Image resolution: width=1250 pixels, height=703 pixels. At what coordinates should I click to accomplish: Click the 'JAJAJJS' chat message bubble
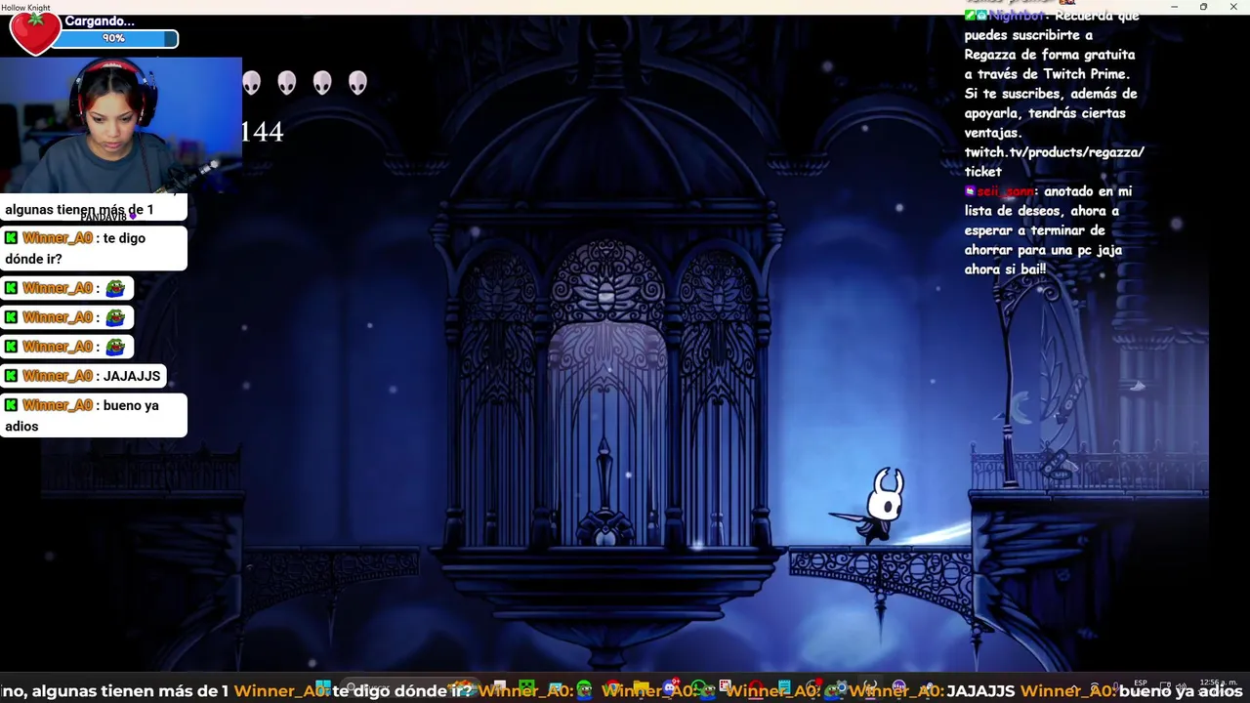82,376
